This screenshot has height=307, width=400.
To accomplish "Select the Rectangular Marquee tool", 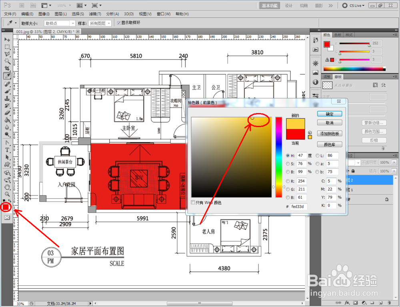I will pos(7,47).
